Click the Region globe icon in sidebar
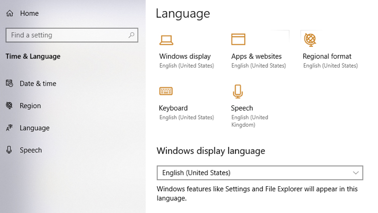The image size is (378, 213). pyautogui.click(x=9, y=105)
